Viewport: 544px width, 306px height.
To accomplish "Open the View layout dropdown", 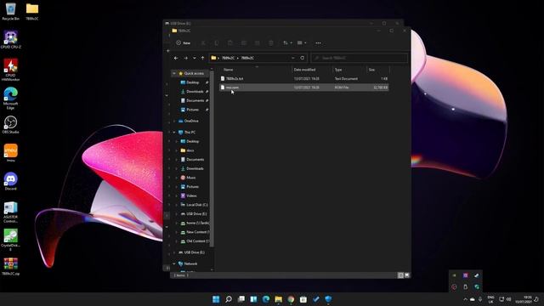I will click(x=302, y=43).
